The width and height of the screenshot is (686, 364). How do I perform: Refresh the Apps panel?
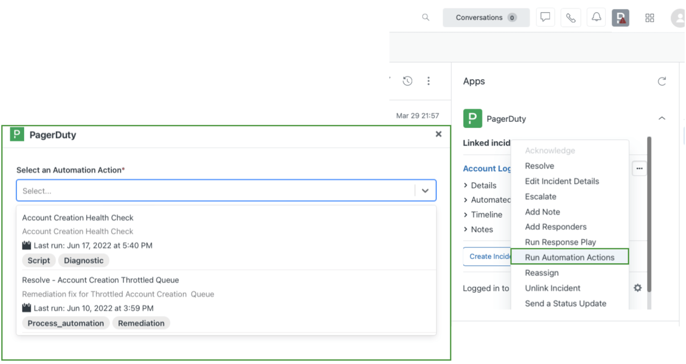(x=662, y=81)
